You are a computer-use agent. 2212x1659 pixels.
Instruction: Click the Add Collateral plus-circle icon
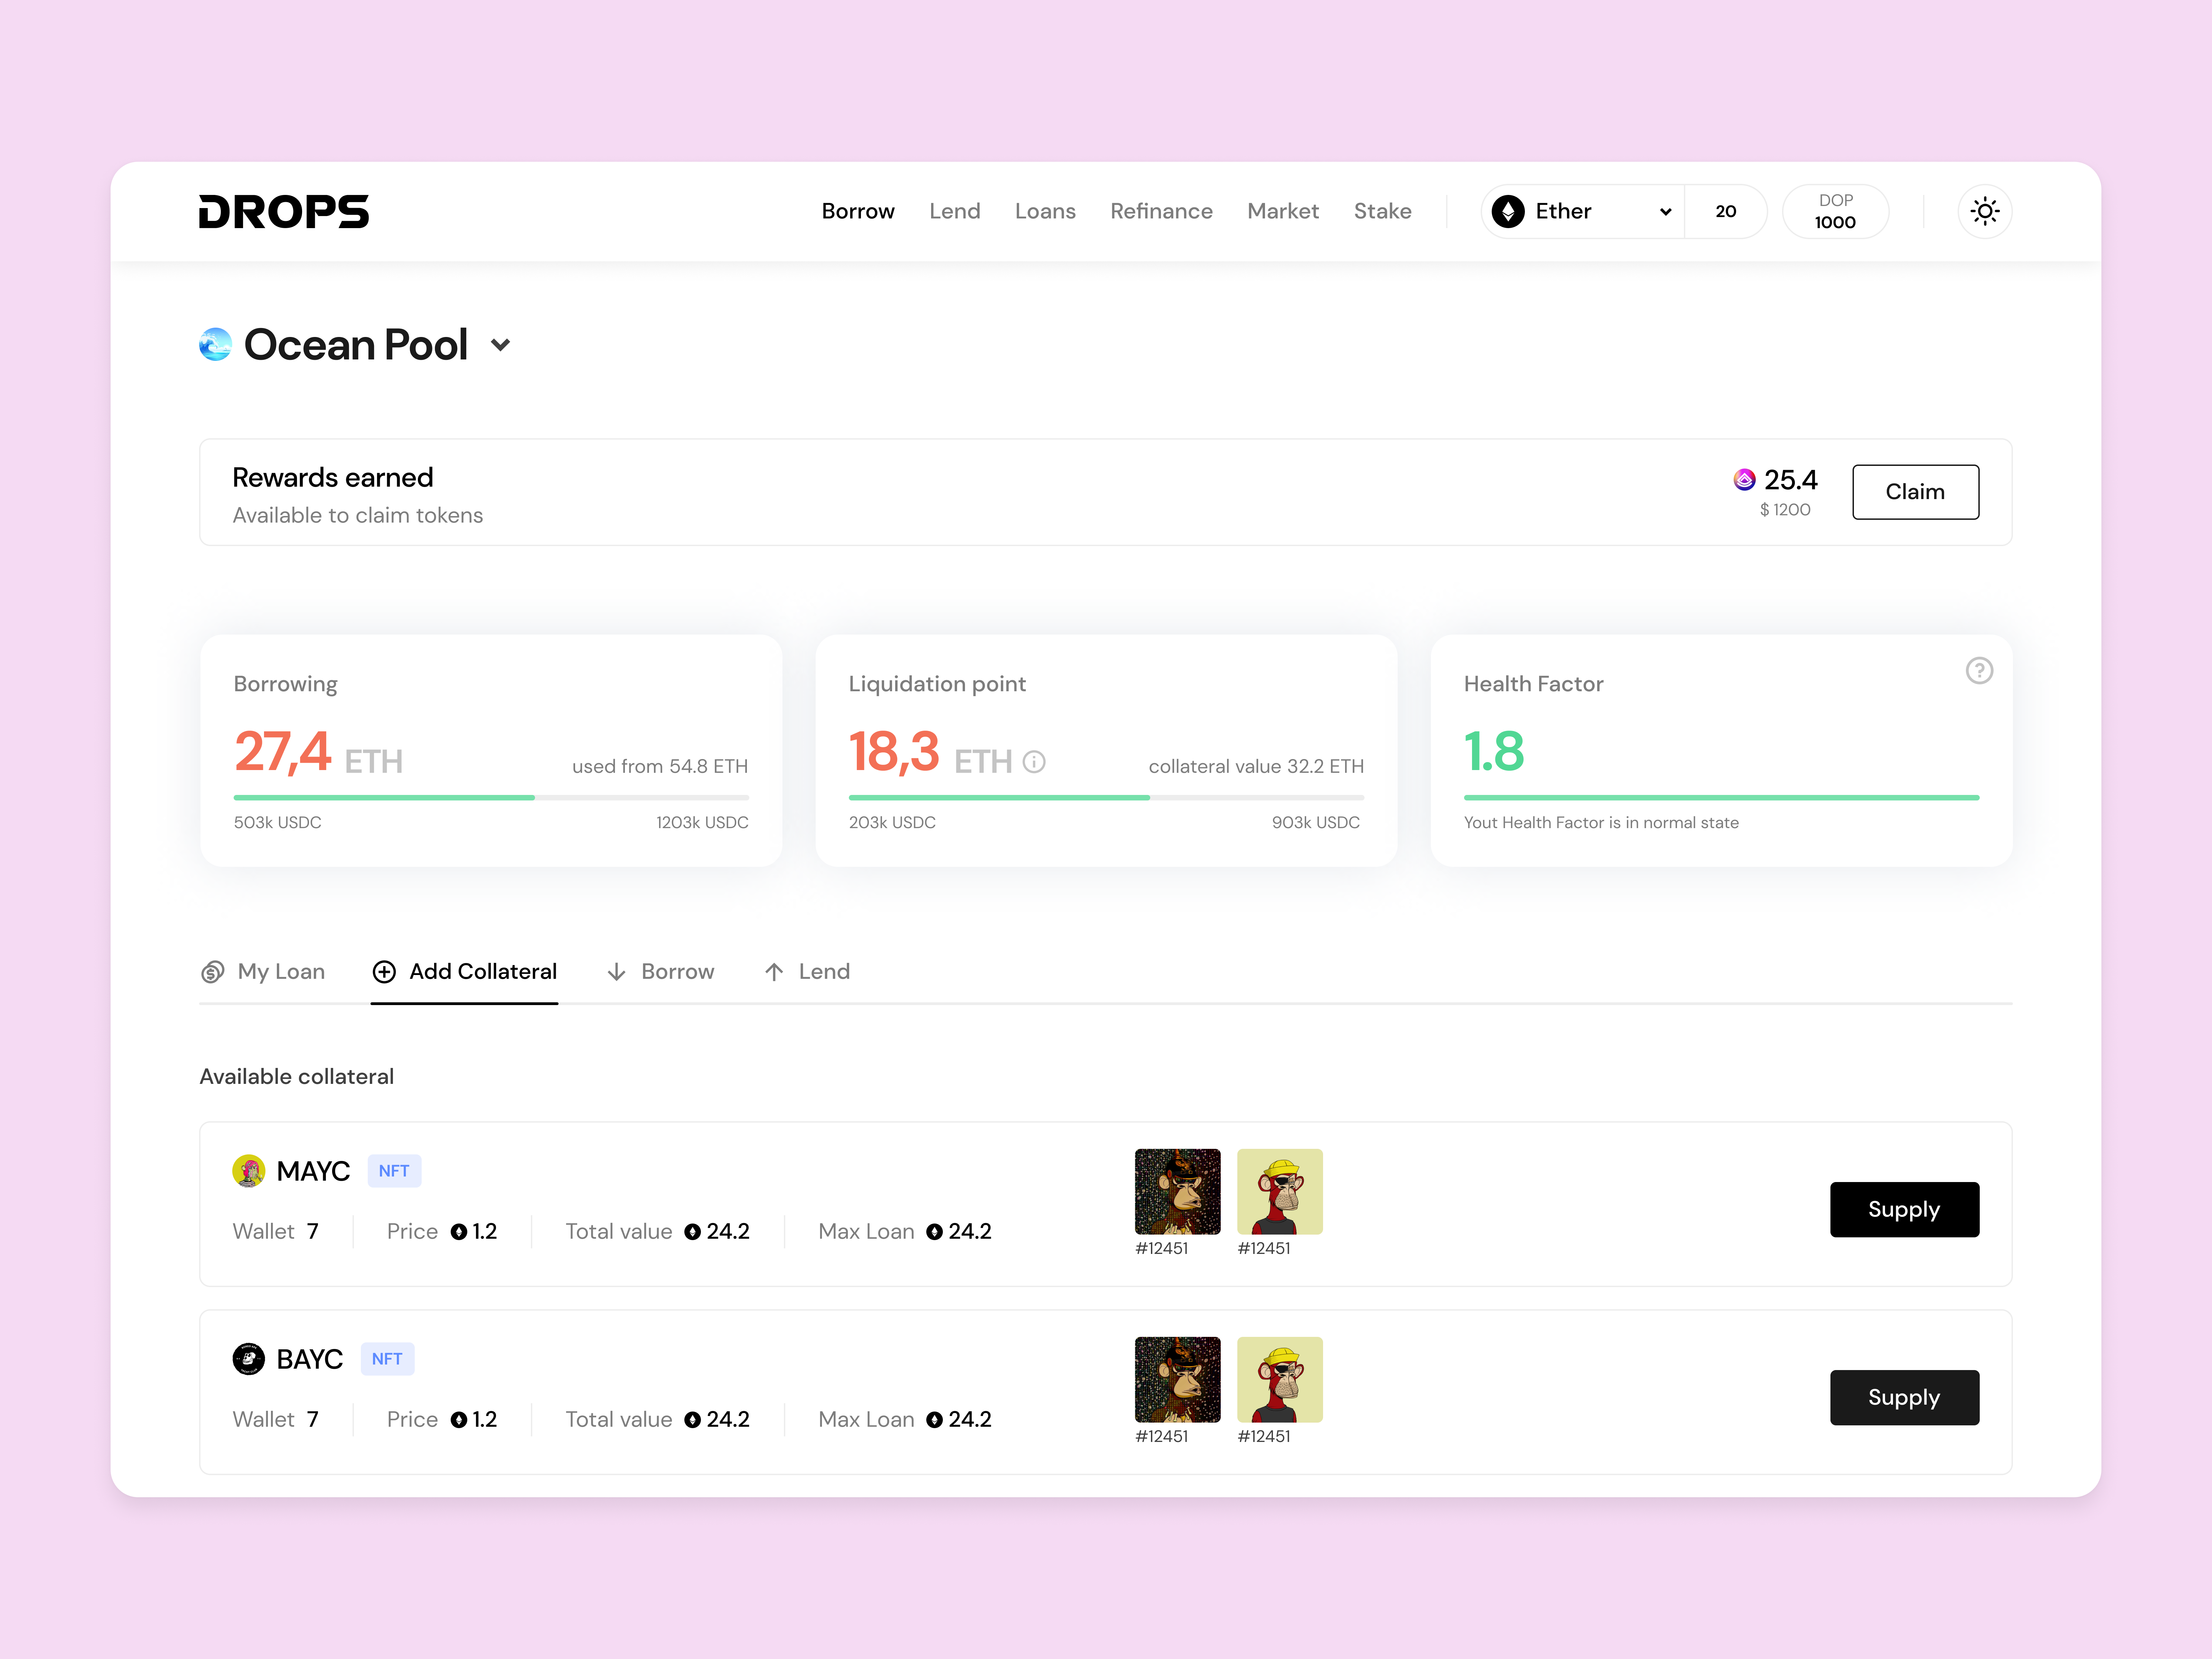384,972
